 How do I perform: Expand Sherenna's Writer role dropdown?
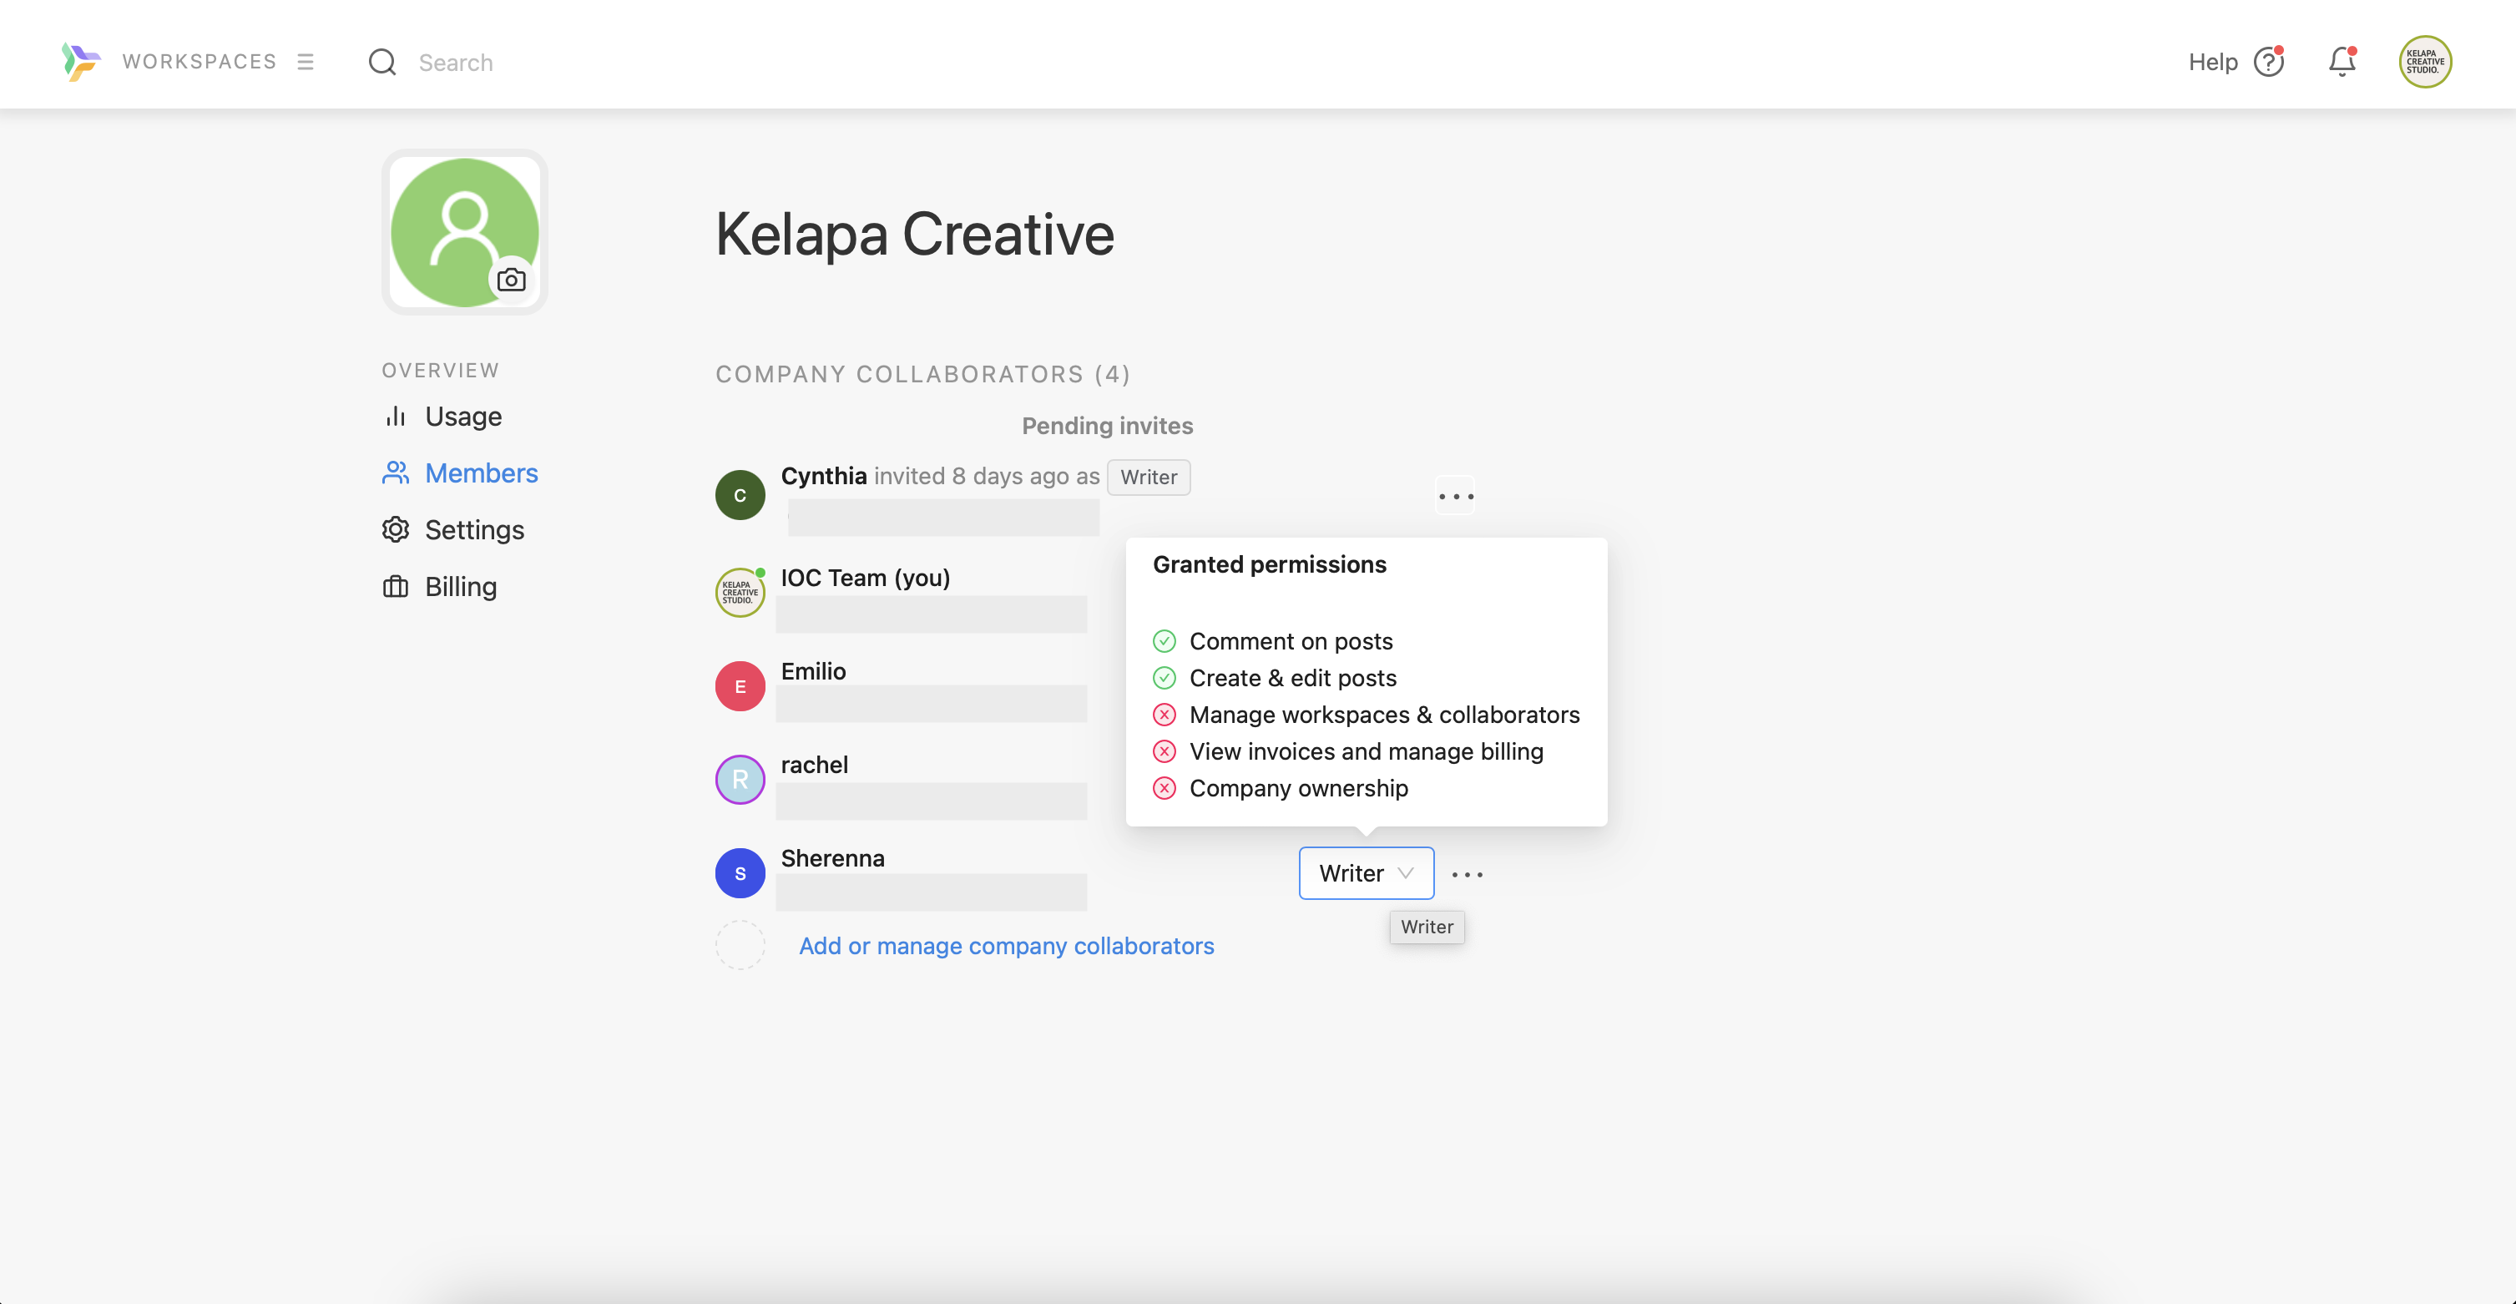pos(1366,873)
